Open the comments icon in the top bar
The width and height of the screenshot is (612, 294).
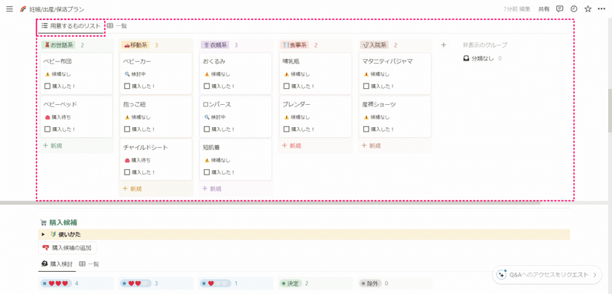click(560, 9)
